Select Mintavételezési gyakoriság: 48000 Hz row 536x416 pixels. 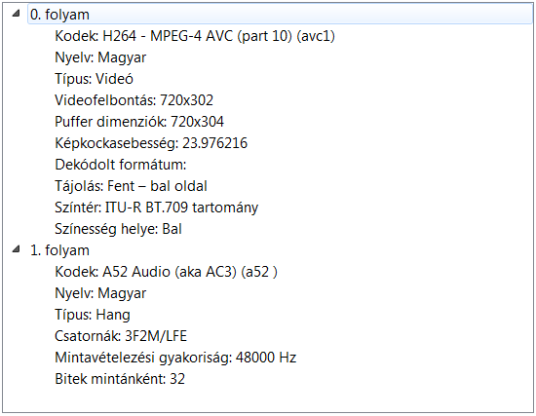click(175, 358)
